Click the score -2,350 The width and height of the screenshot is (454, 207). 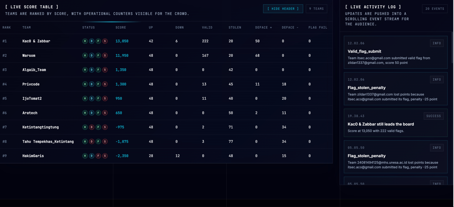tap(122, 156)
